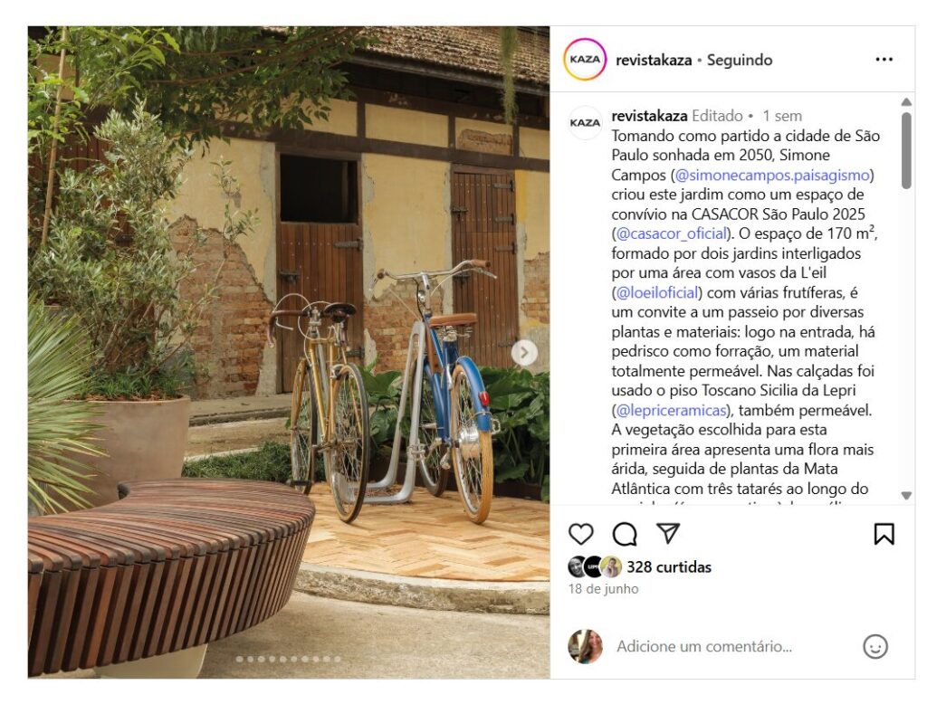This screenshot has height=704, width=927.
Task: Visit the @loeiloficial mention
Action: (657, 292)
